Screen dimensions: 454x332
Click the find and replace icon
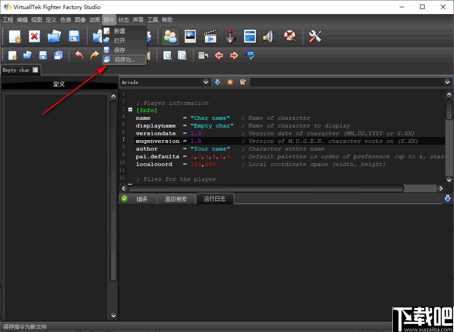point(182,55)
